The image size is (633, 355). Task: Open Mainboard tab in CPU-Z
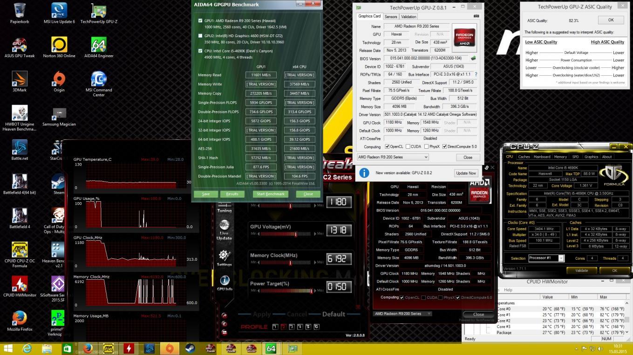tap(542, 157)
